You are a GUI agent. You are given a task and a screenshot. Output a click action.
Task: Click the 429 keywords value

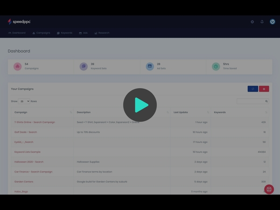click(x=263, y=122)
